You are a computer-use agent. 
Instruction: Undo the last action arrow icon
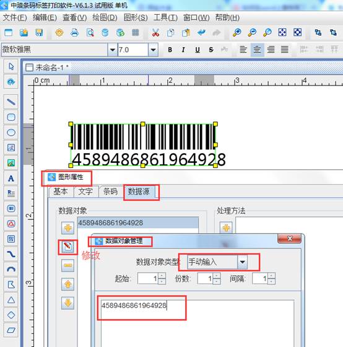[201, 33]
